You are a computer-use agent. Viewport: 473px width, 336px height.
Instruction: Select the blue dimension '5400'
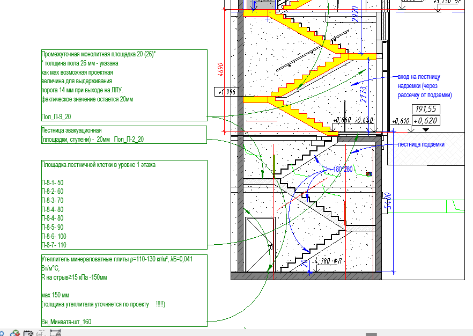pyautogui.click(x=389, y=201)
